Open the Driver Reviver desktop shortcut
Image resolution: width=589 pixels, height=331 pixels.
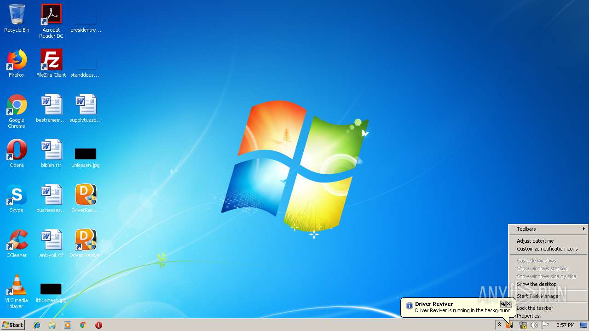pos(86,244)
